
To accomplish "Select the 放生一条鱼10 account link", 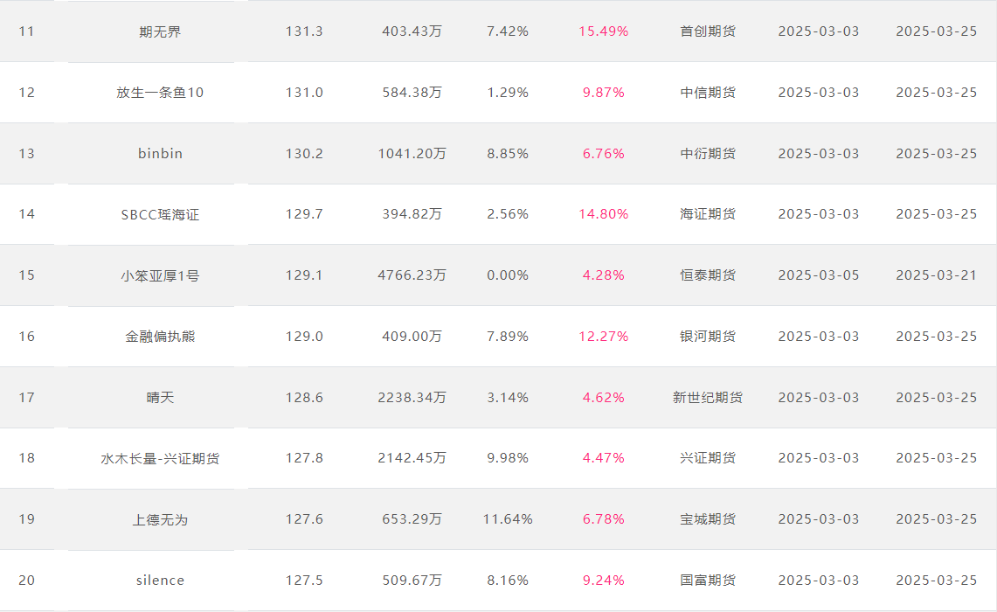I will (x=160, y=93).
